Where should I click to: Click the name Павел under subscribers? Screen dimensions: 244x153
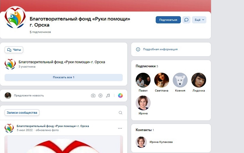click(143, 91)
